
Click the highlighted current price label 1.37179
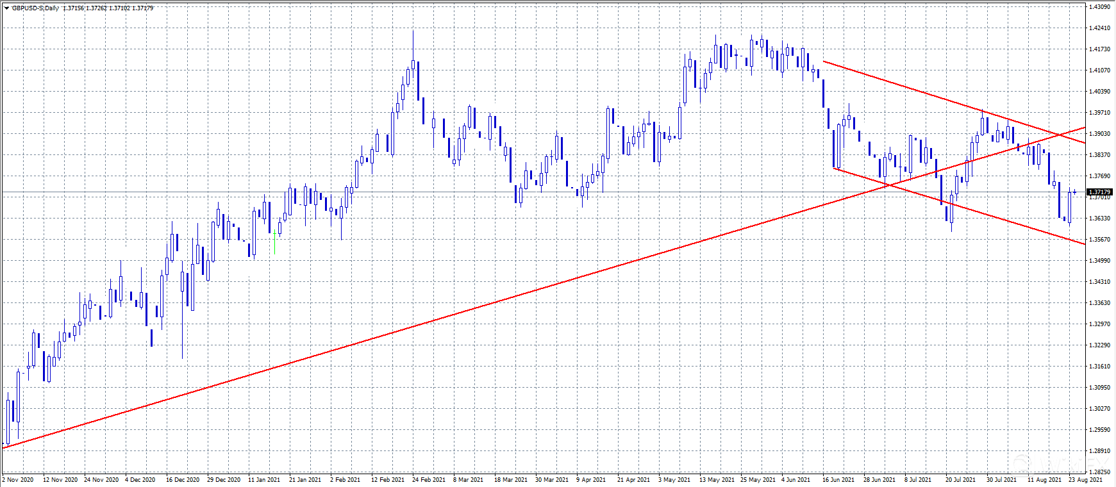[x=1100, y=192]
